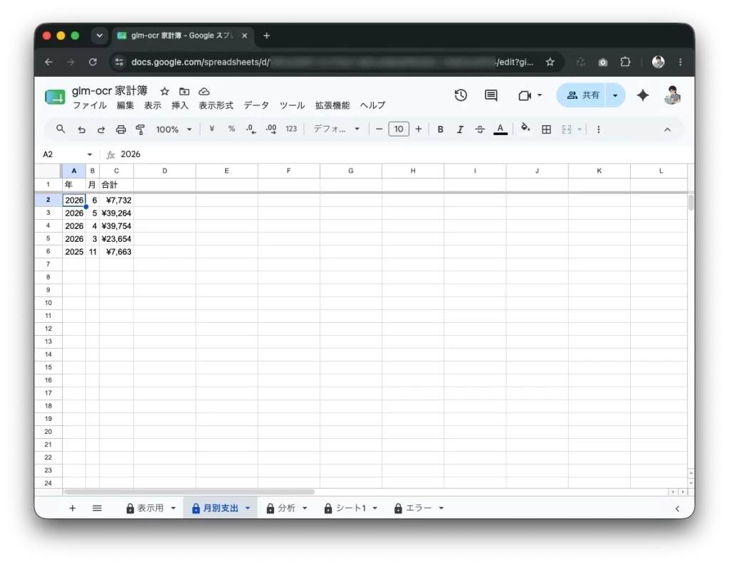Open the データ menu
This screenshot has height=564, width=729.
click(x=256, y=105)
